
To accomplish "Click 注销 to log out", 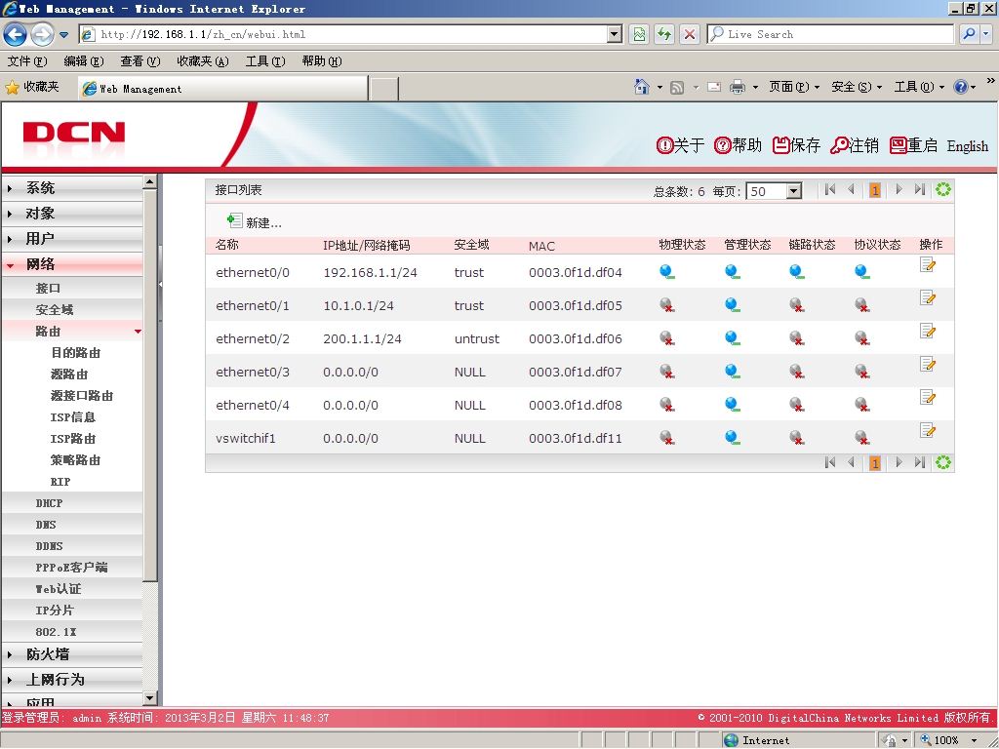I will tap(855, 146).
